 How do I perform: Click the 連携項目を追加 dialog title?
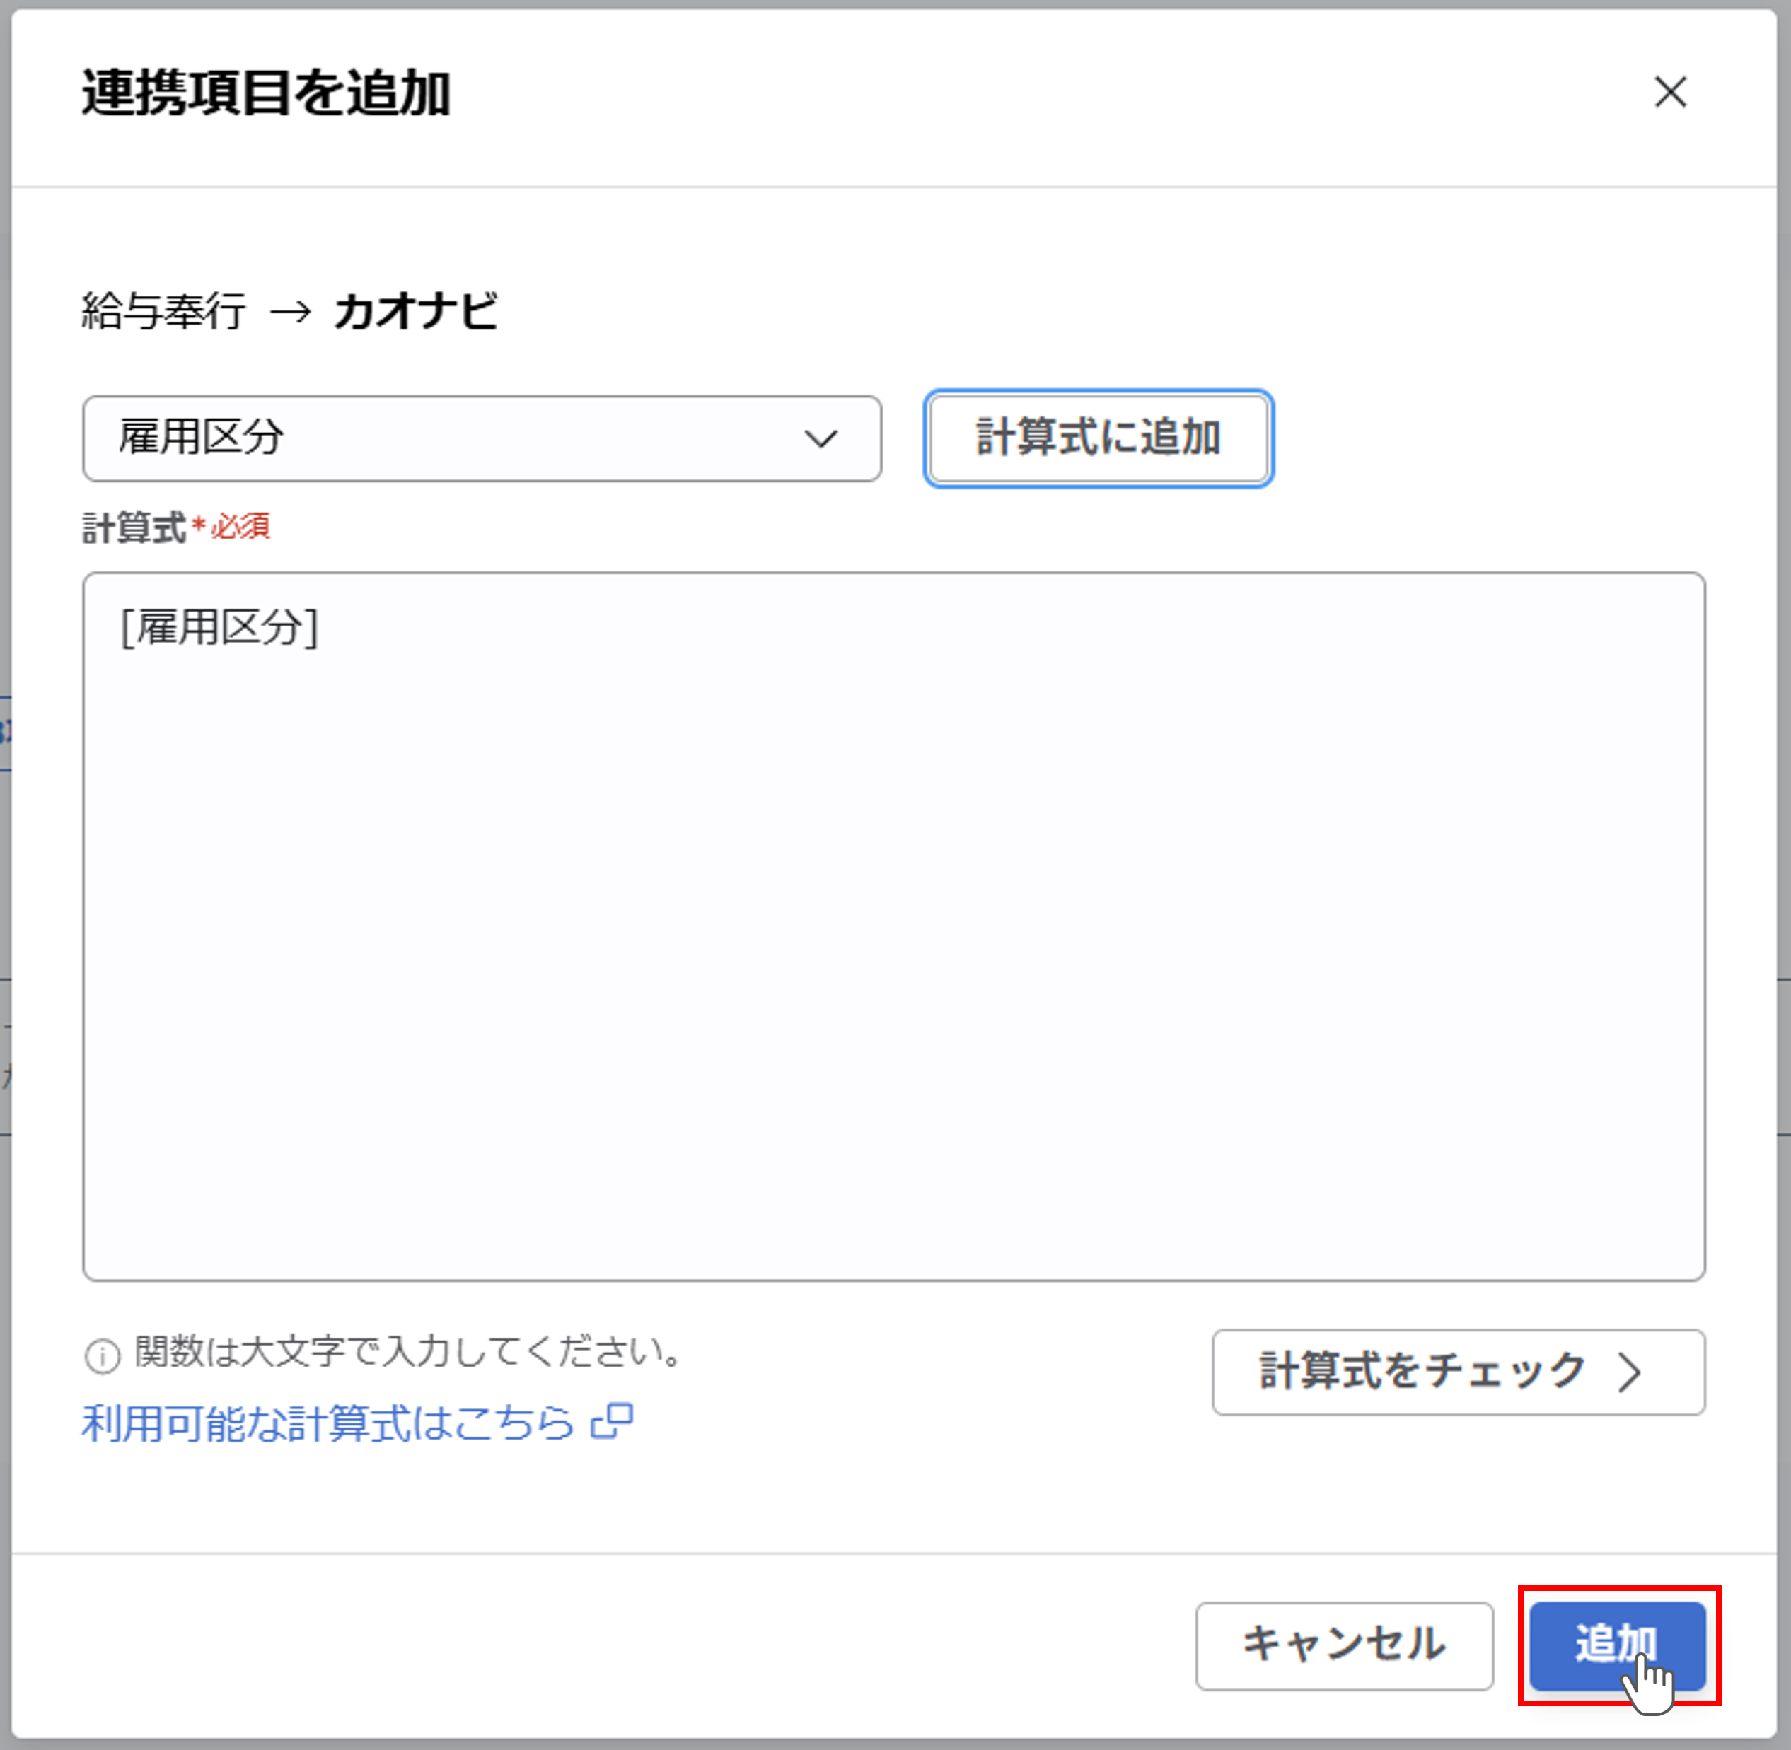pyautogui.click(x=267, y=93)
